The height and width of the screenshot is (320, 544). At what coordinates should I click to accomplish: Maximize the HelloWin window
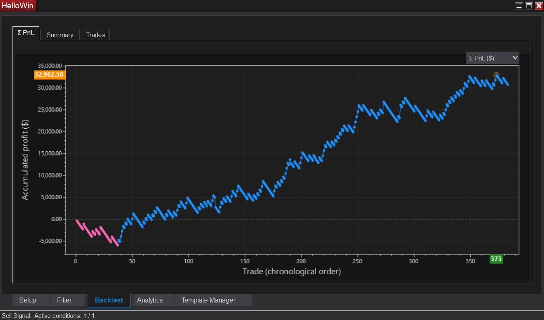pos(529,6)
